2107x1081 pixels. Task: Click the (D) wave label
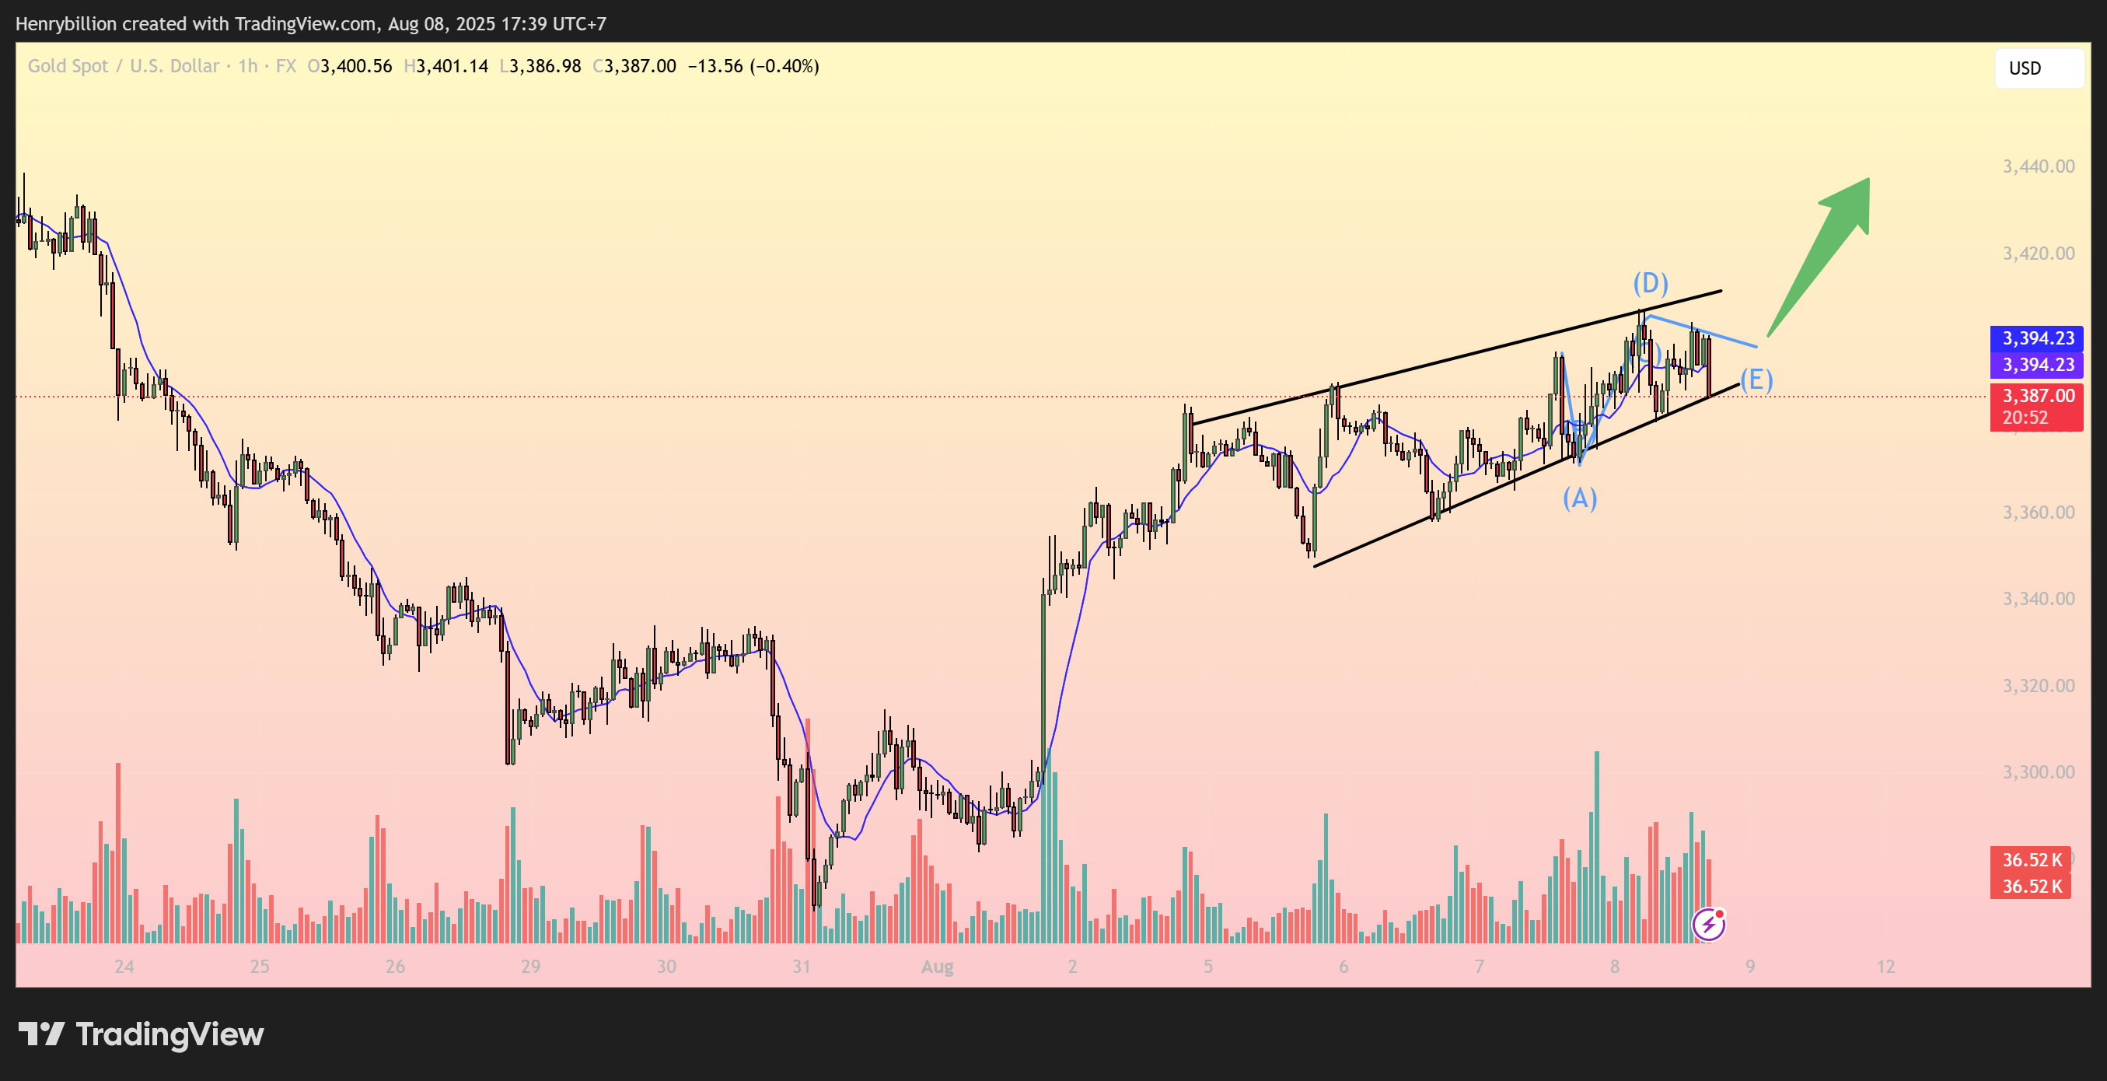[x=1651, y=283]
